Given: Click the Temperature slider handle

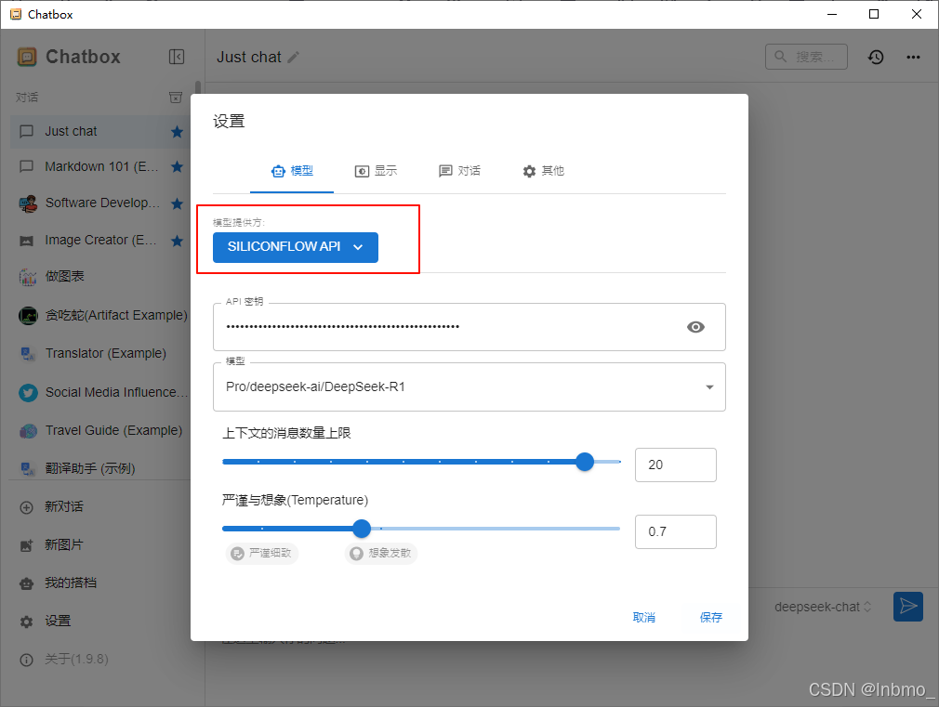Looking at the screenshot, I should [x=361, y=529].
